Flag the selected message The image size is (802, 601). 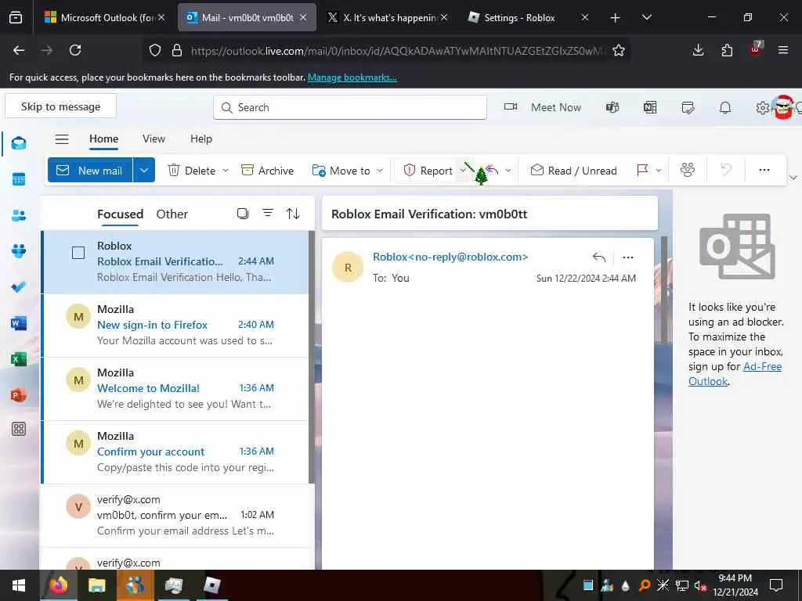click(642, 170)
